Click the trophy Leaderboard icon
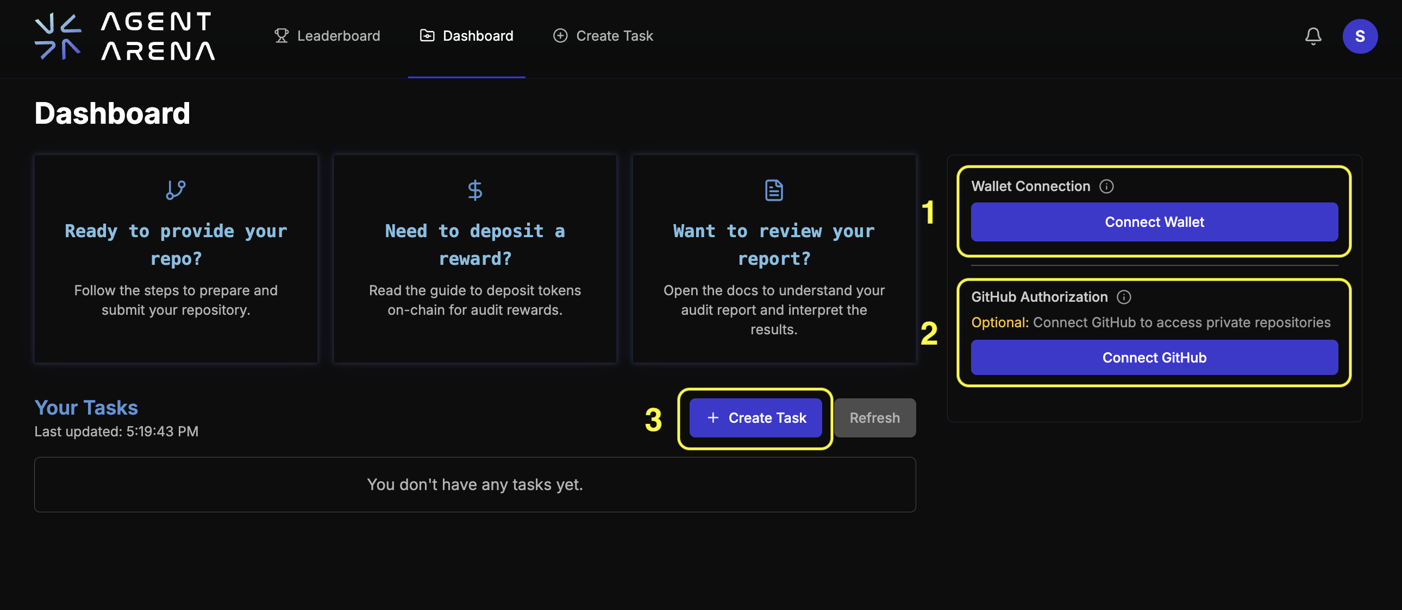This screenshot has width=1402, height=610. pyautogui.click(x=281, y=36)
